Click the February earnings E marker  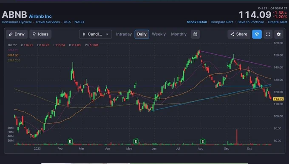tap(70, 142)
